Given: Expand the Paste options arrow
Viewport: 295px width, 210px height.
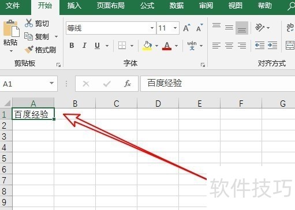Looking at the screenshot, I should [11, 51].
